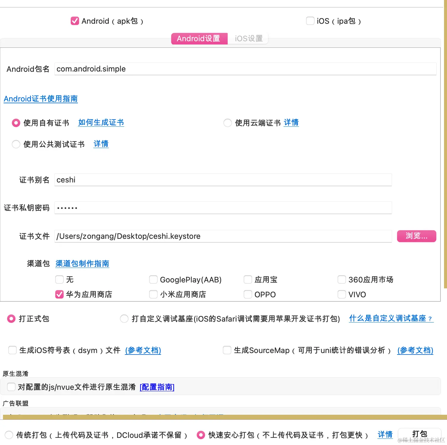Open the Android设置 tab
Image resolution: width=447 pixels, height=445 pixels.
[x=199, y=38]
